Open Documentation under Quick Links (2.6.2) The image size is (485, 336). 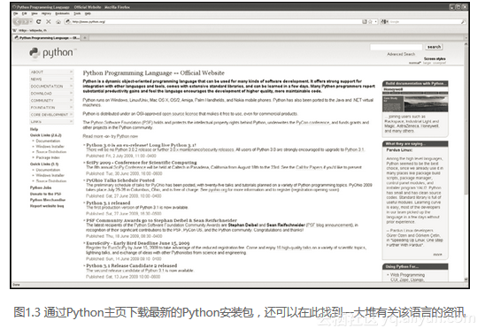click(x=48, y=141)
